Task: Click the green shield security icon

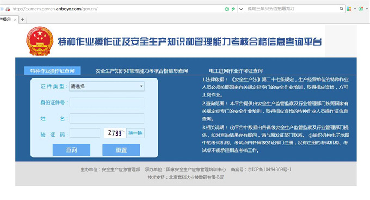Action: pos(361,9)
